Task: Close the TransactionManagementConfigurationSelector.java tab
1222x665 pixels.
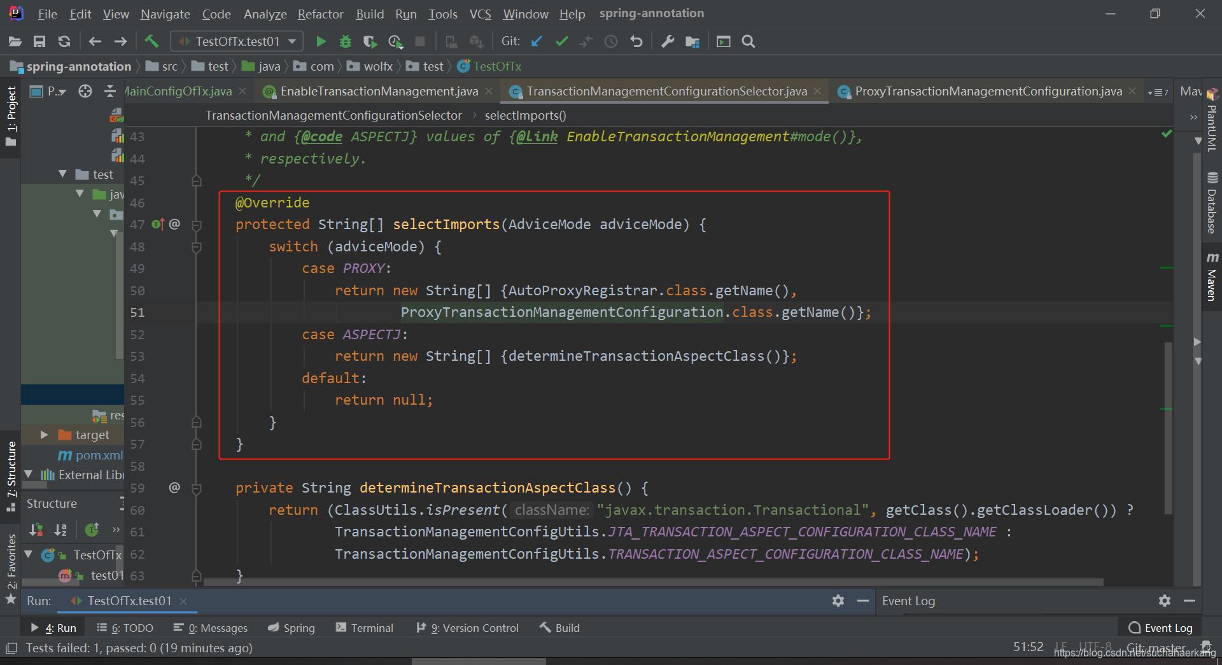Action: point(817,92)
